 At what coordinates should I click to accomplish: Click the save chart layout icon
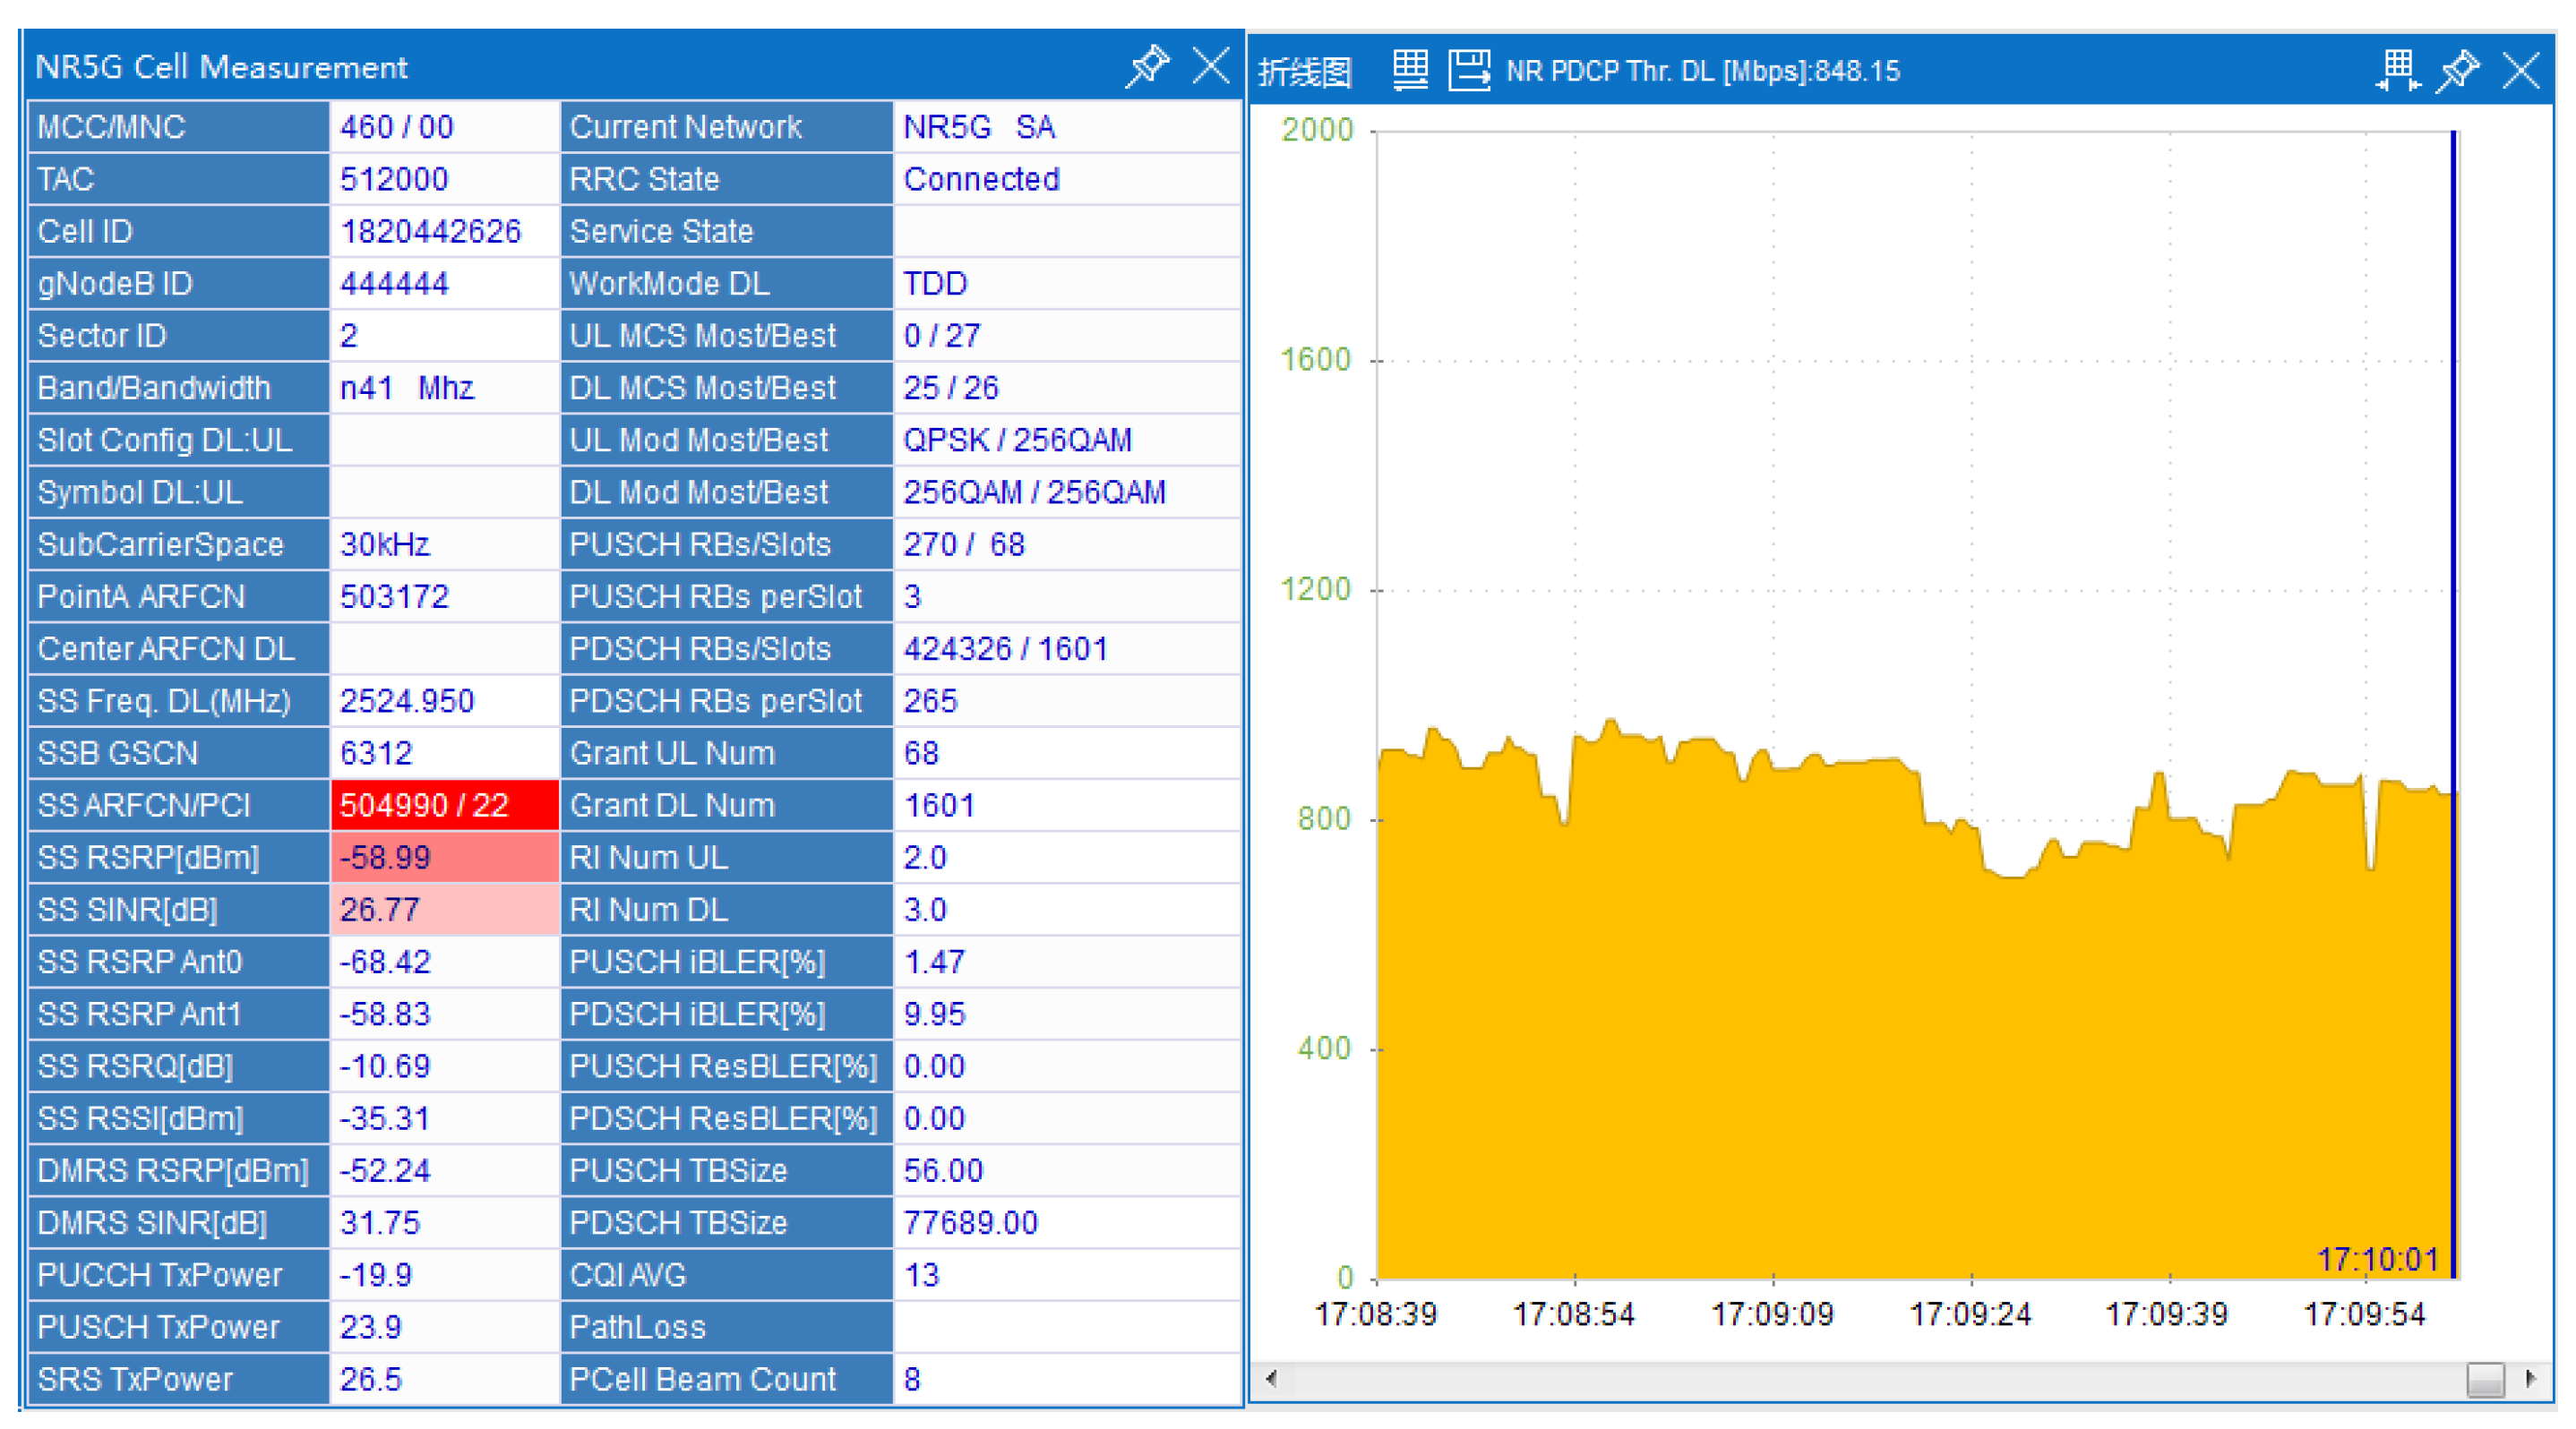(x=1469, y=70)
